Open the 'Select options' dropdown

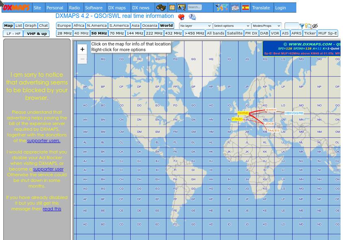[231, 26]
